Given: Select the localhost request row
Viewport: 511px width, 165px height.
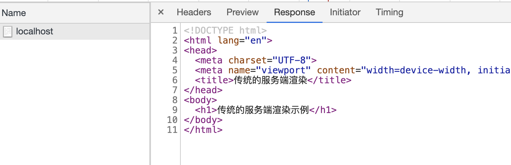Looking at the screenshot, I should click(75, 31).
